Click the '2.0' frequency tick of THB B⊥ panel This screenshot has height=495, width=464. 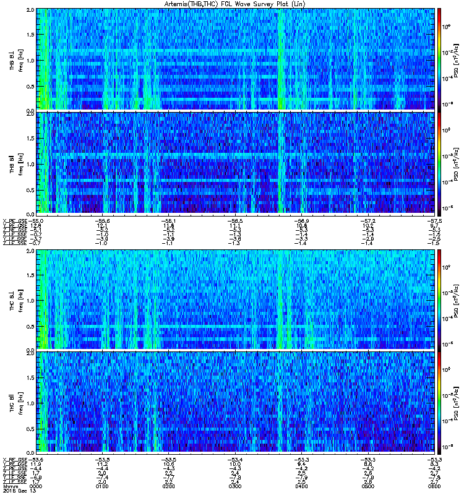30,10
